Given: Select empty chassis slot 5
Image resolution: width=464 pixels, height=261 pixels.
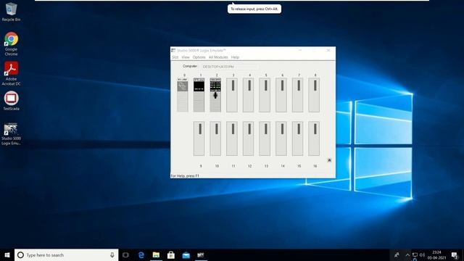Looking at the screenshot, I should click(x=265, y=95).
